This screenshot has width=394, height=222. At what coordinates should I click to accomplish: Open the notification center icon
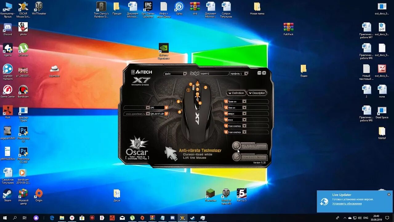(x=388, y=218)
